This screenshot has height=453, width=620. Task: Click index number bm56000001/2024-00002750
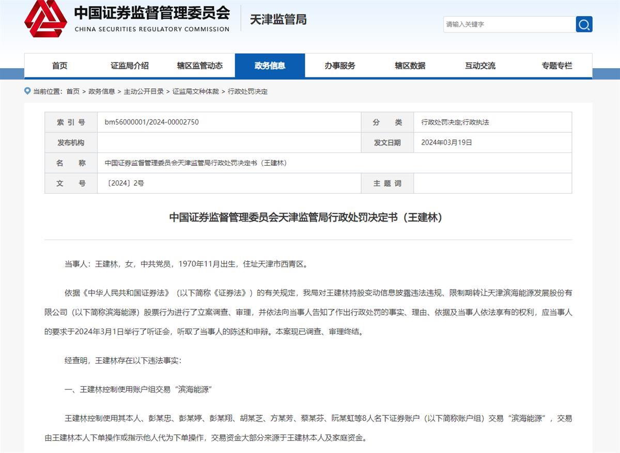click(151, 122)
